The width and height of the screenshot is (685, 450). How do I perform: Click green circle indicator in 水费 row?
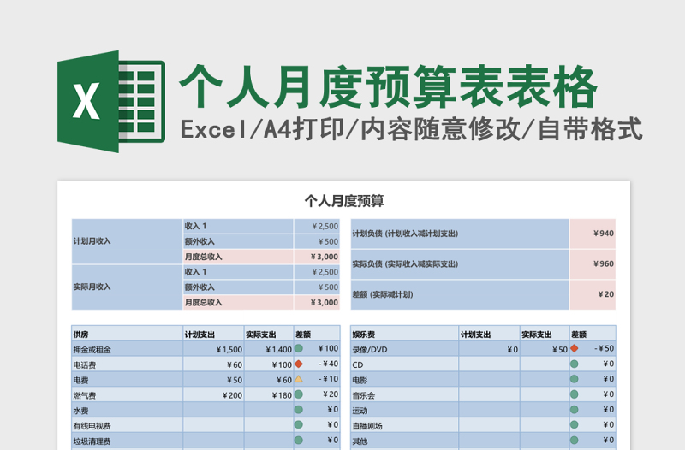[298, 410]
